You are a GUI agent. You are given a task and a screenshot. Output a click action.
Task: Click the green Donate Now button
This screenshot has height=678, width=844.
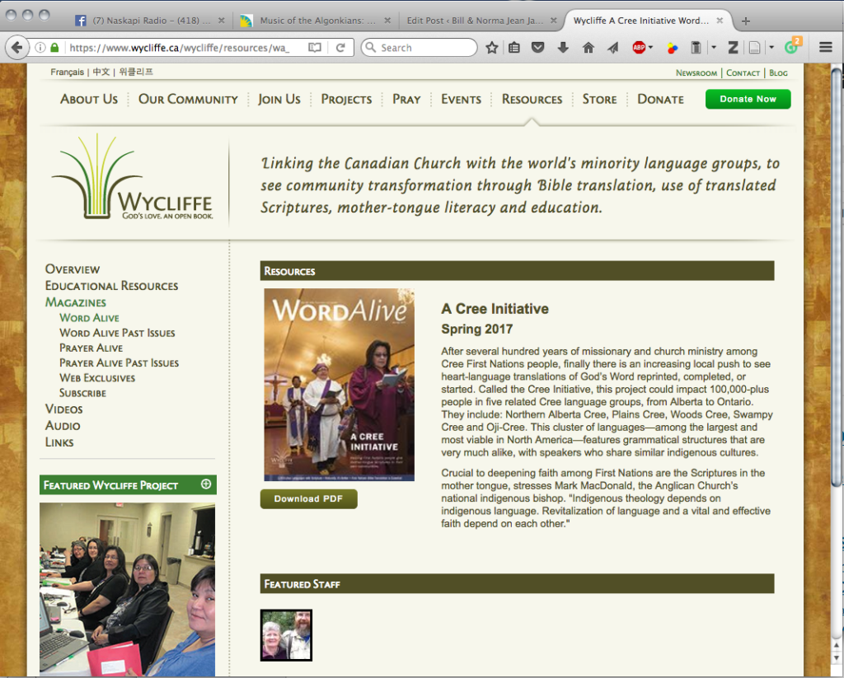click(748, 99)
